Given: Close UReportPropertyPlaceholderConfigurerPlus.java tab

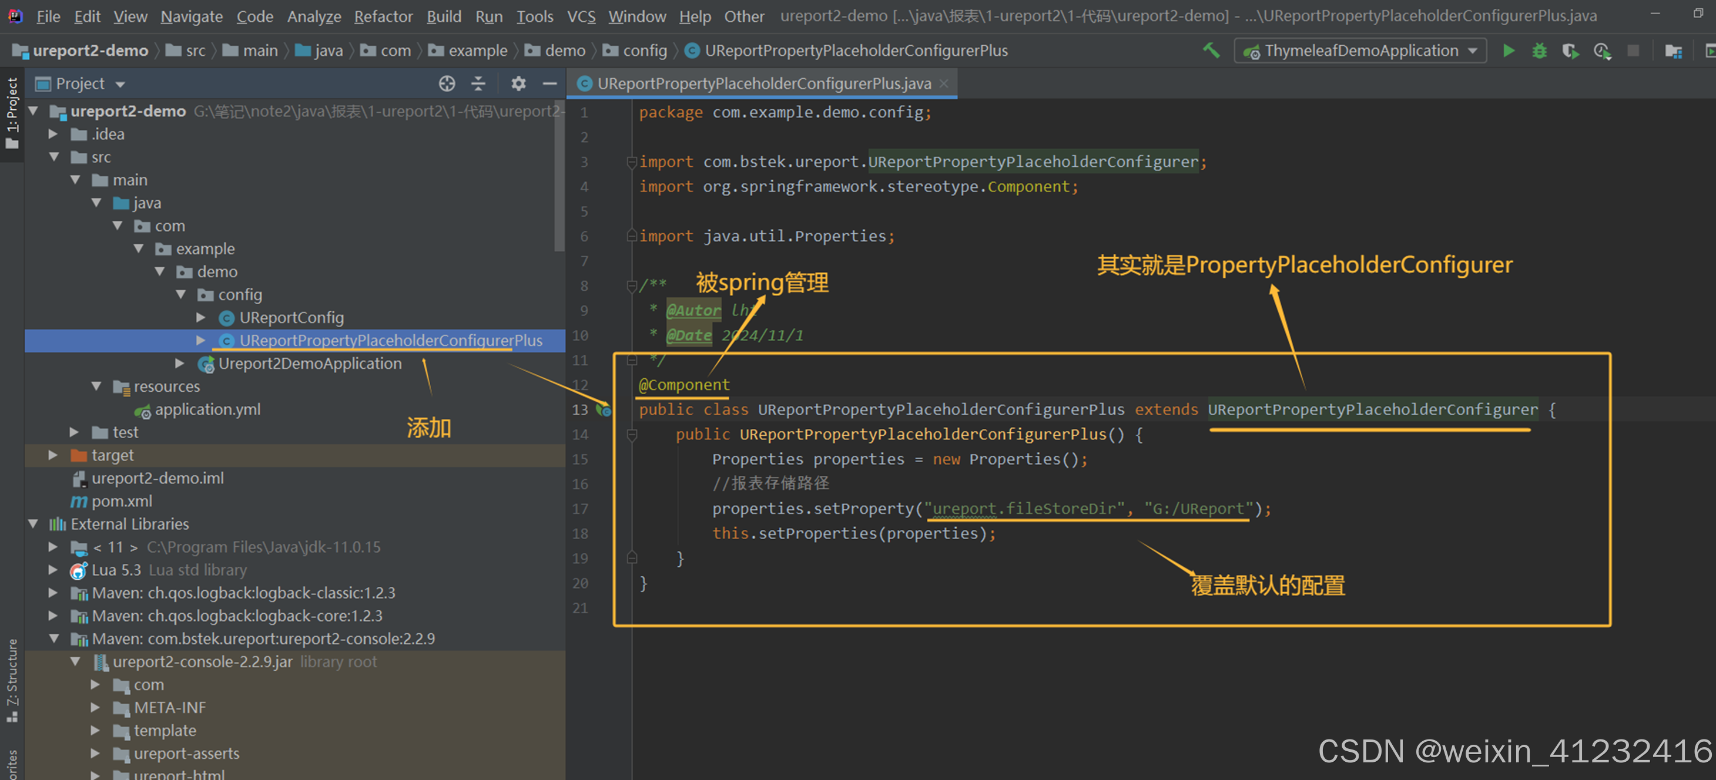Looking at the screenshot, I should tap(944, 83).
